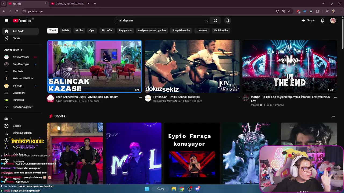The height and width of the screenshot is (193, 344).
Task: Click the YouTube Premium logo
Action: pos(22,21)
